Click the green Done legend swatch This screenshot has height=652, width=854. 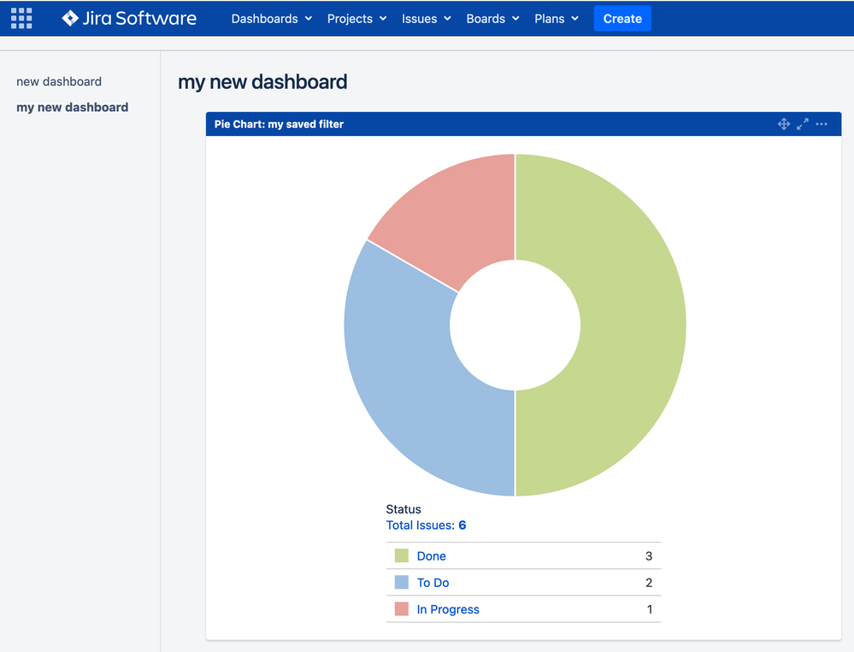402,556
